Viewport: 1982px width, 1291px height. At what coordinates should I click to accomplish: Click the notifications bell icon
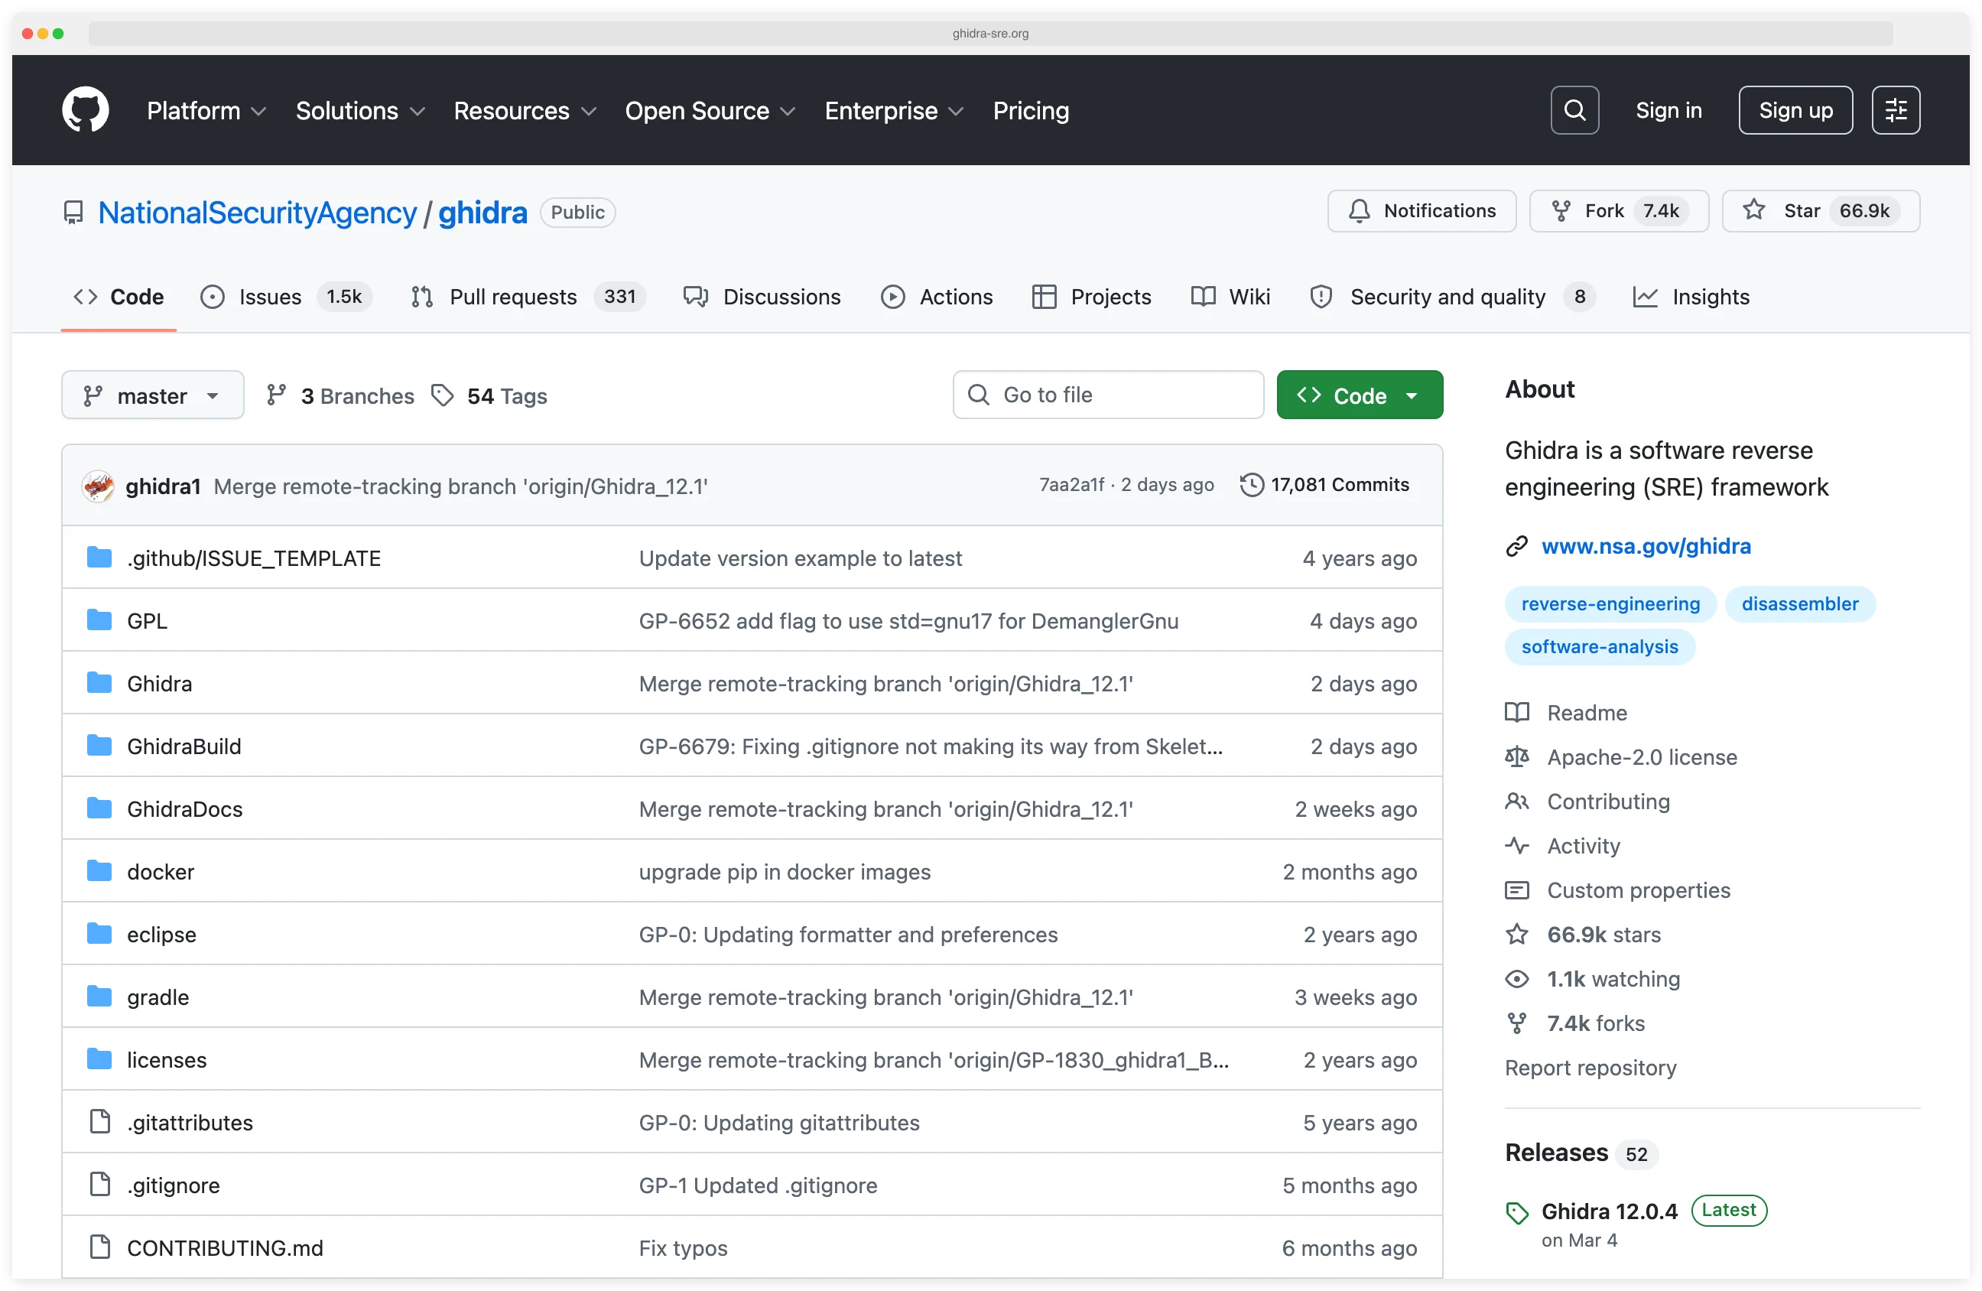click(1358, 211)
